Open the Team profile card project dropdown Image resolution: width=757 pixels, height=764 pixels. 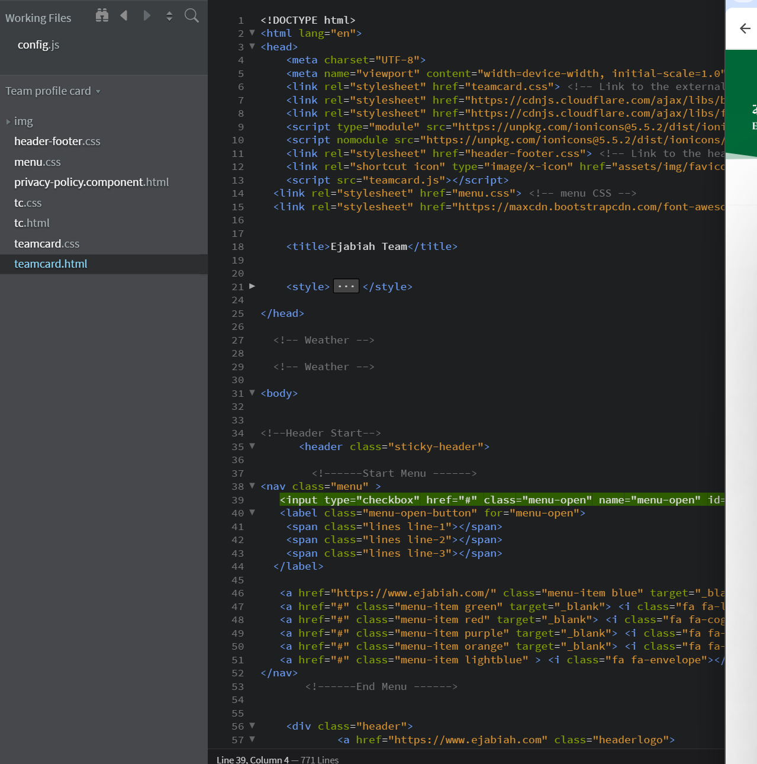click(x=53, y=91)
